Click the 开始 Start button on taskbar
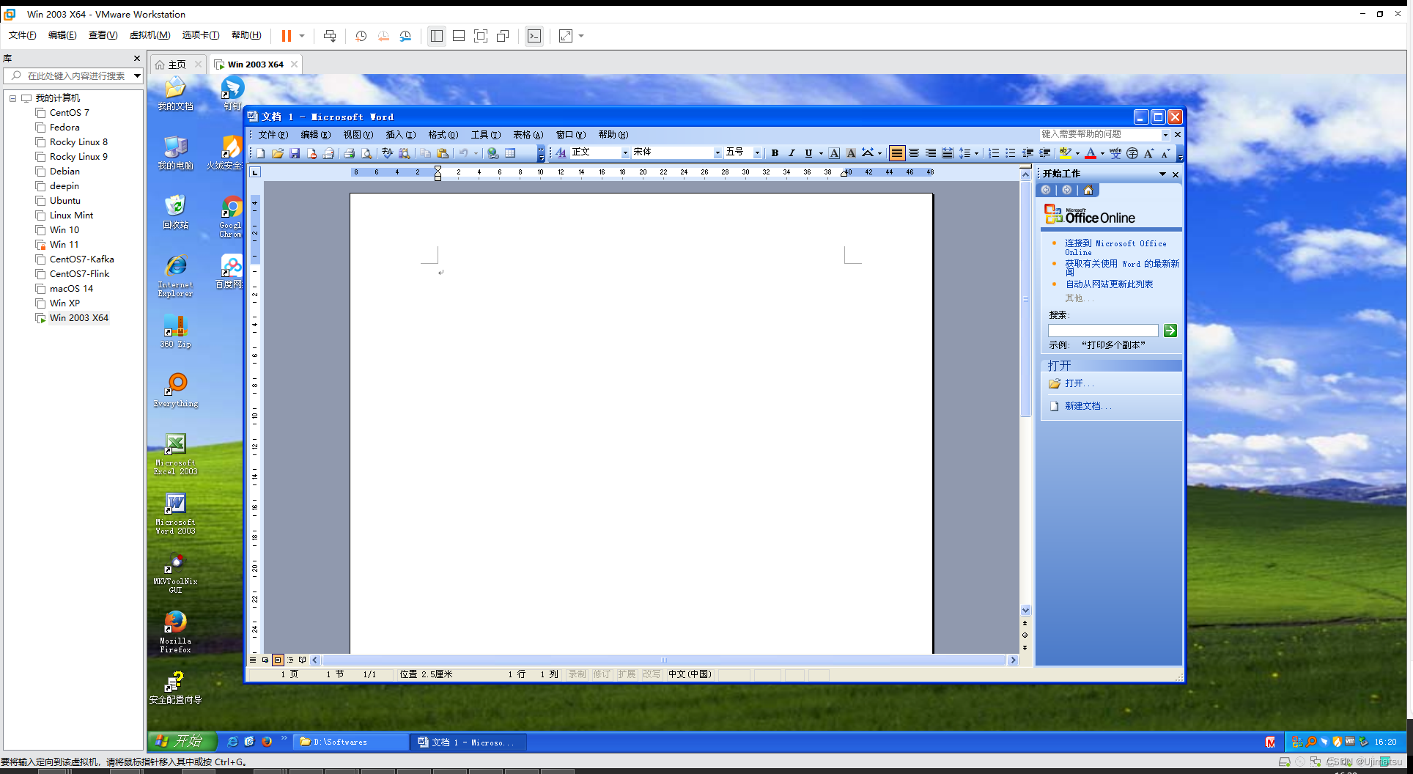Screen dimensions: 1413x774 182,741
